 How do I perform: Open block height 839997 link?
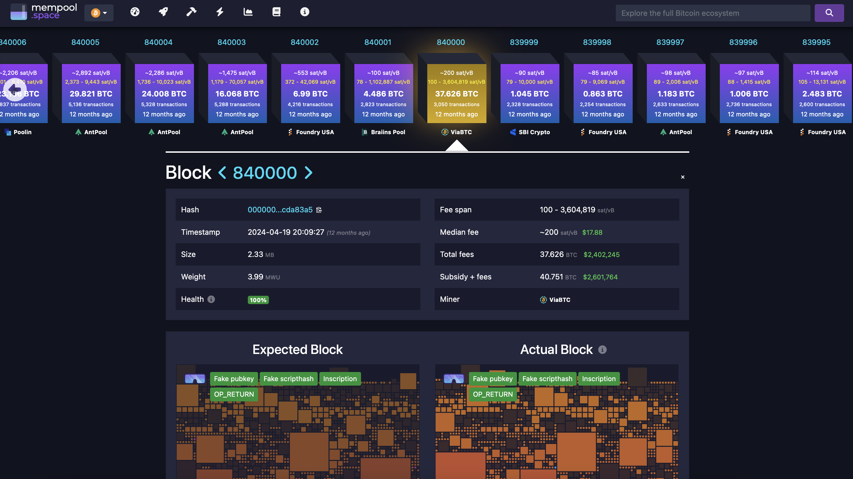tap(670, 42)
